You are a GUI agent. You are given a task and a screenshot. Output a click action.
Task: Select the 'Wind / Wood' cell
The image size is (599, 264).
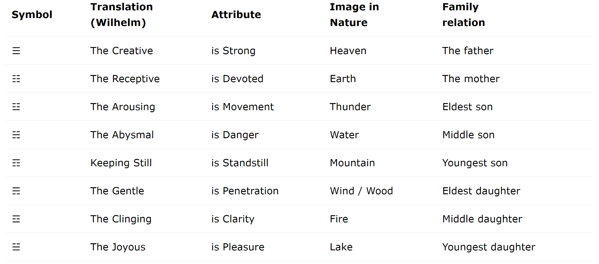361,191
